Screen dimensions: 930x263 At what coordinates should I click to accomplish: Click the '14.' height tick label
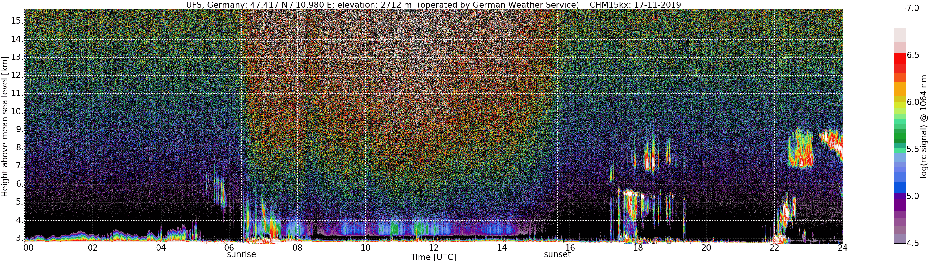17,39
